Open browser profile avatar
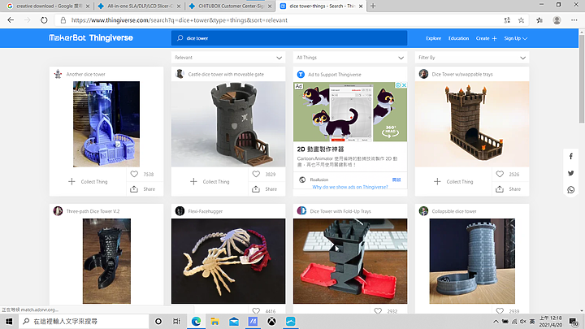The width and height of the screenshot is (585, 329). (557, 20)
